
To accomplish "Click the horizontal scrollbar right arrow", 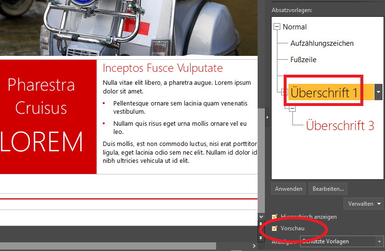I will [254, 246].
